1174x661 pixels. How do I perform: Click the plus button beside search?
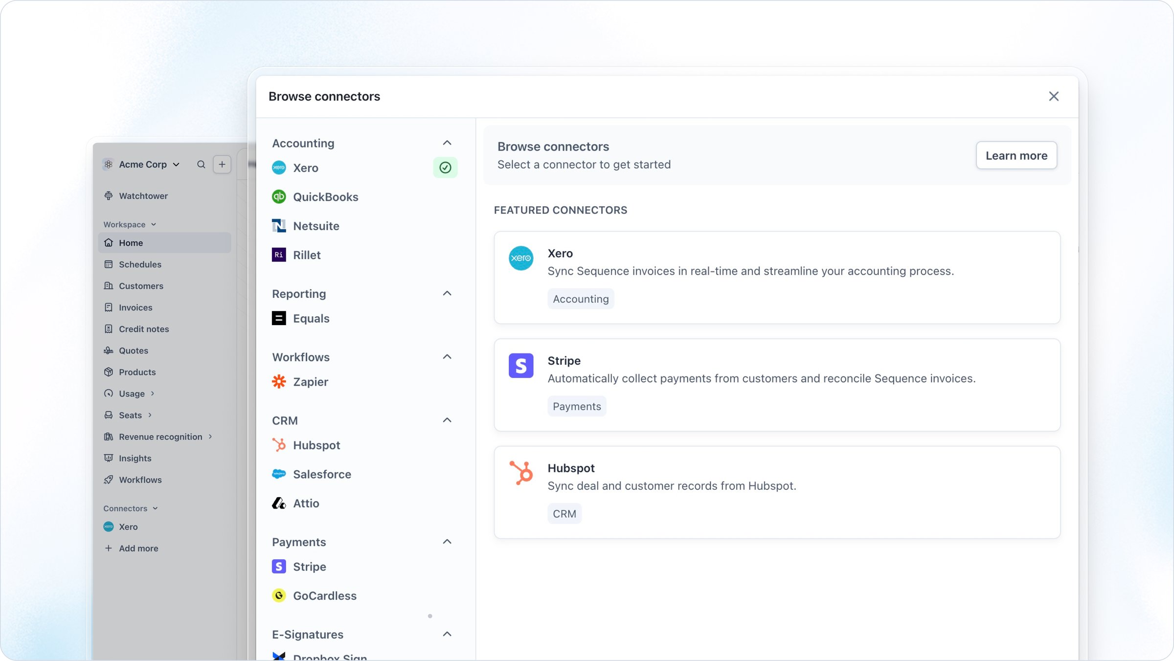coord(222,164)
